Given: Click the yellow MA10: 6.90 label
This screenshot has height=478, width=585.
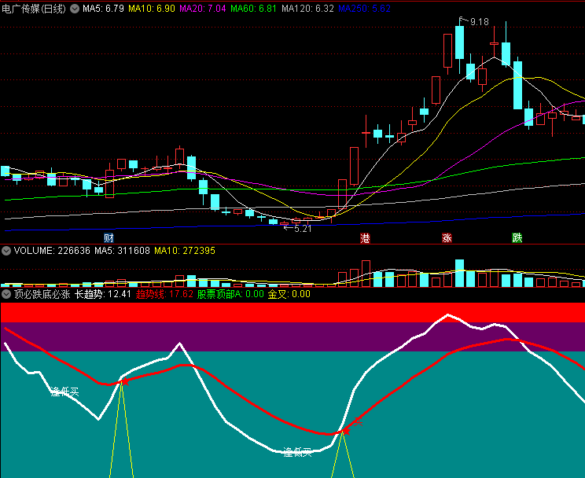Looking at the screenshot, I should pos(152,9).
